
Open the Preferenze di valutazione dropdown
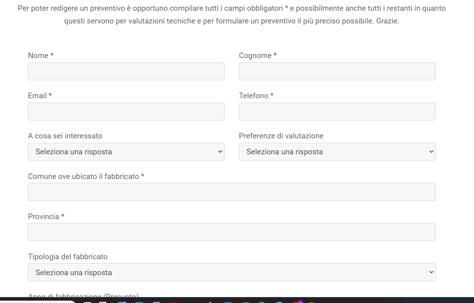click(x=337, y=151)
